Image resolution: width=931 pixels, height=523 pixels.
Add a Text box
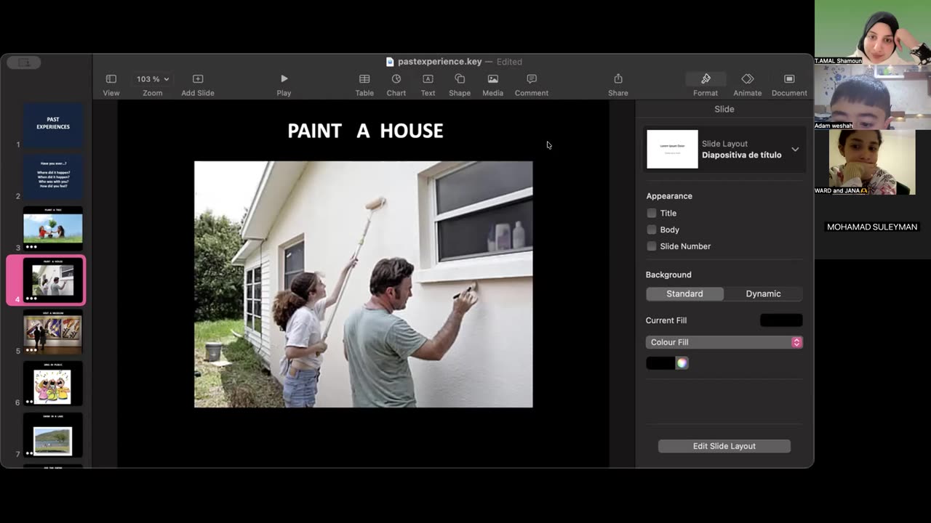tap(428, 84)
